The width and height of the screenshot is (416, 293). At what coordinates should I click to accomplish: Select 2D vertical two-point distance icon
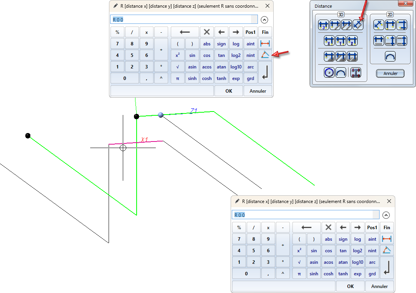(x=402, y=25)
